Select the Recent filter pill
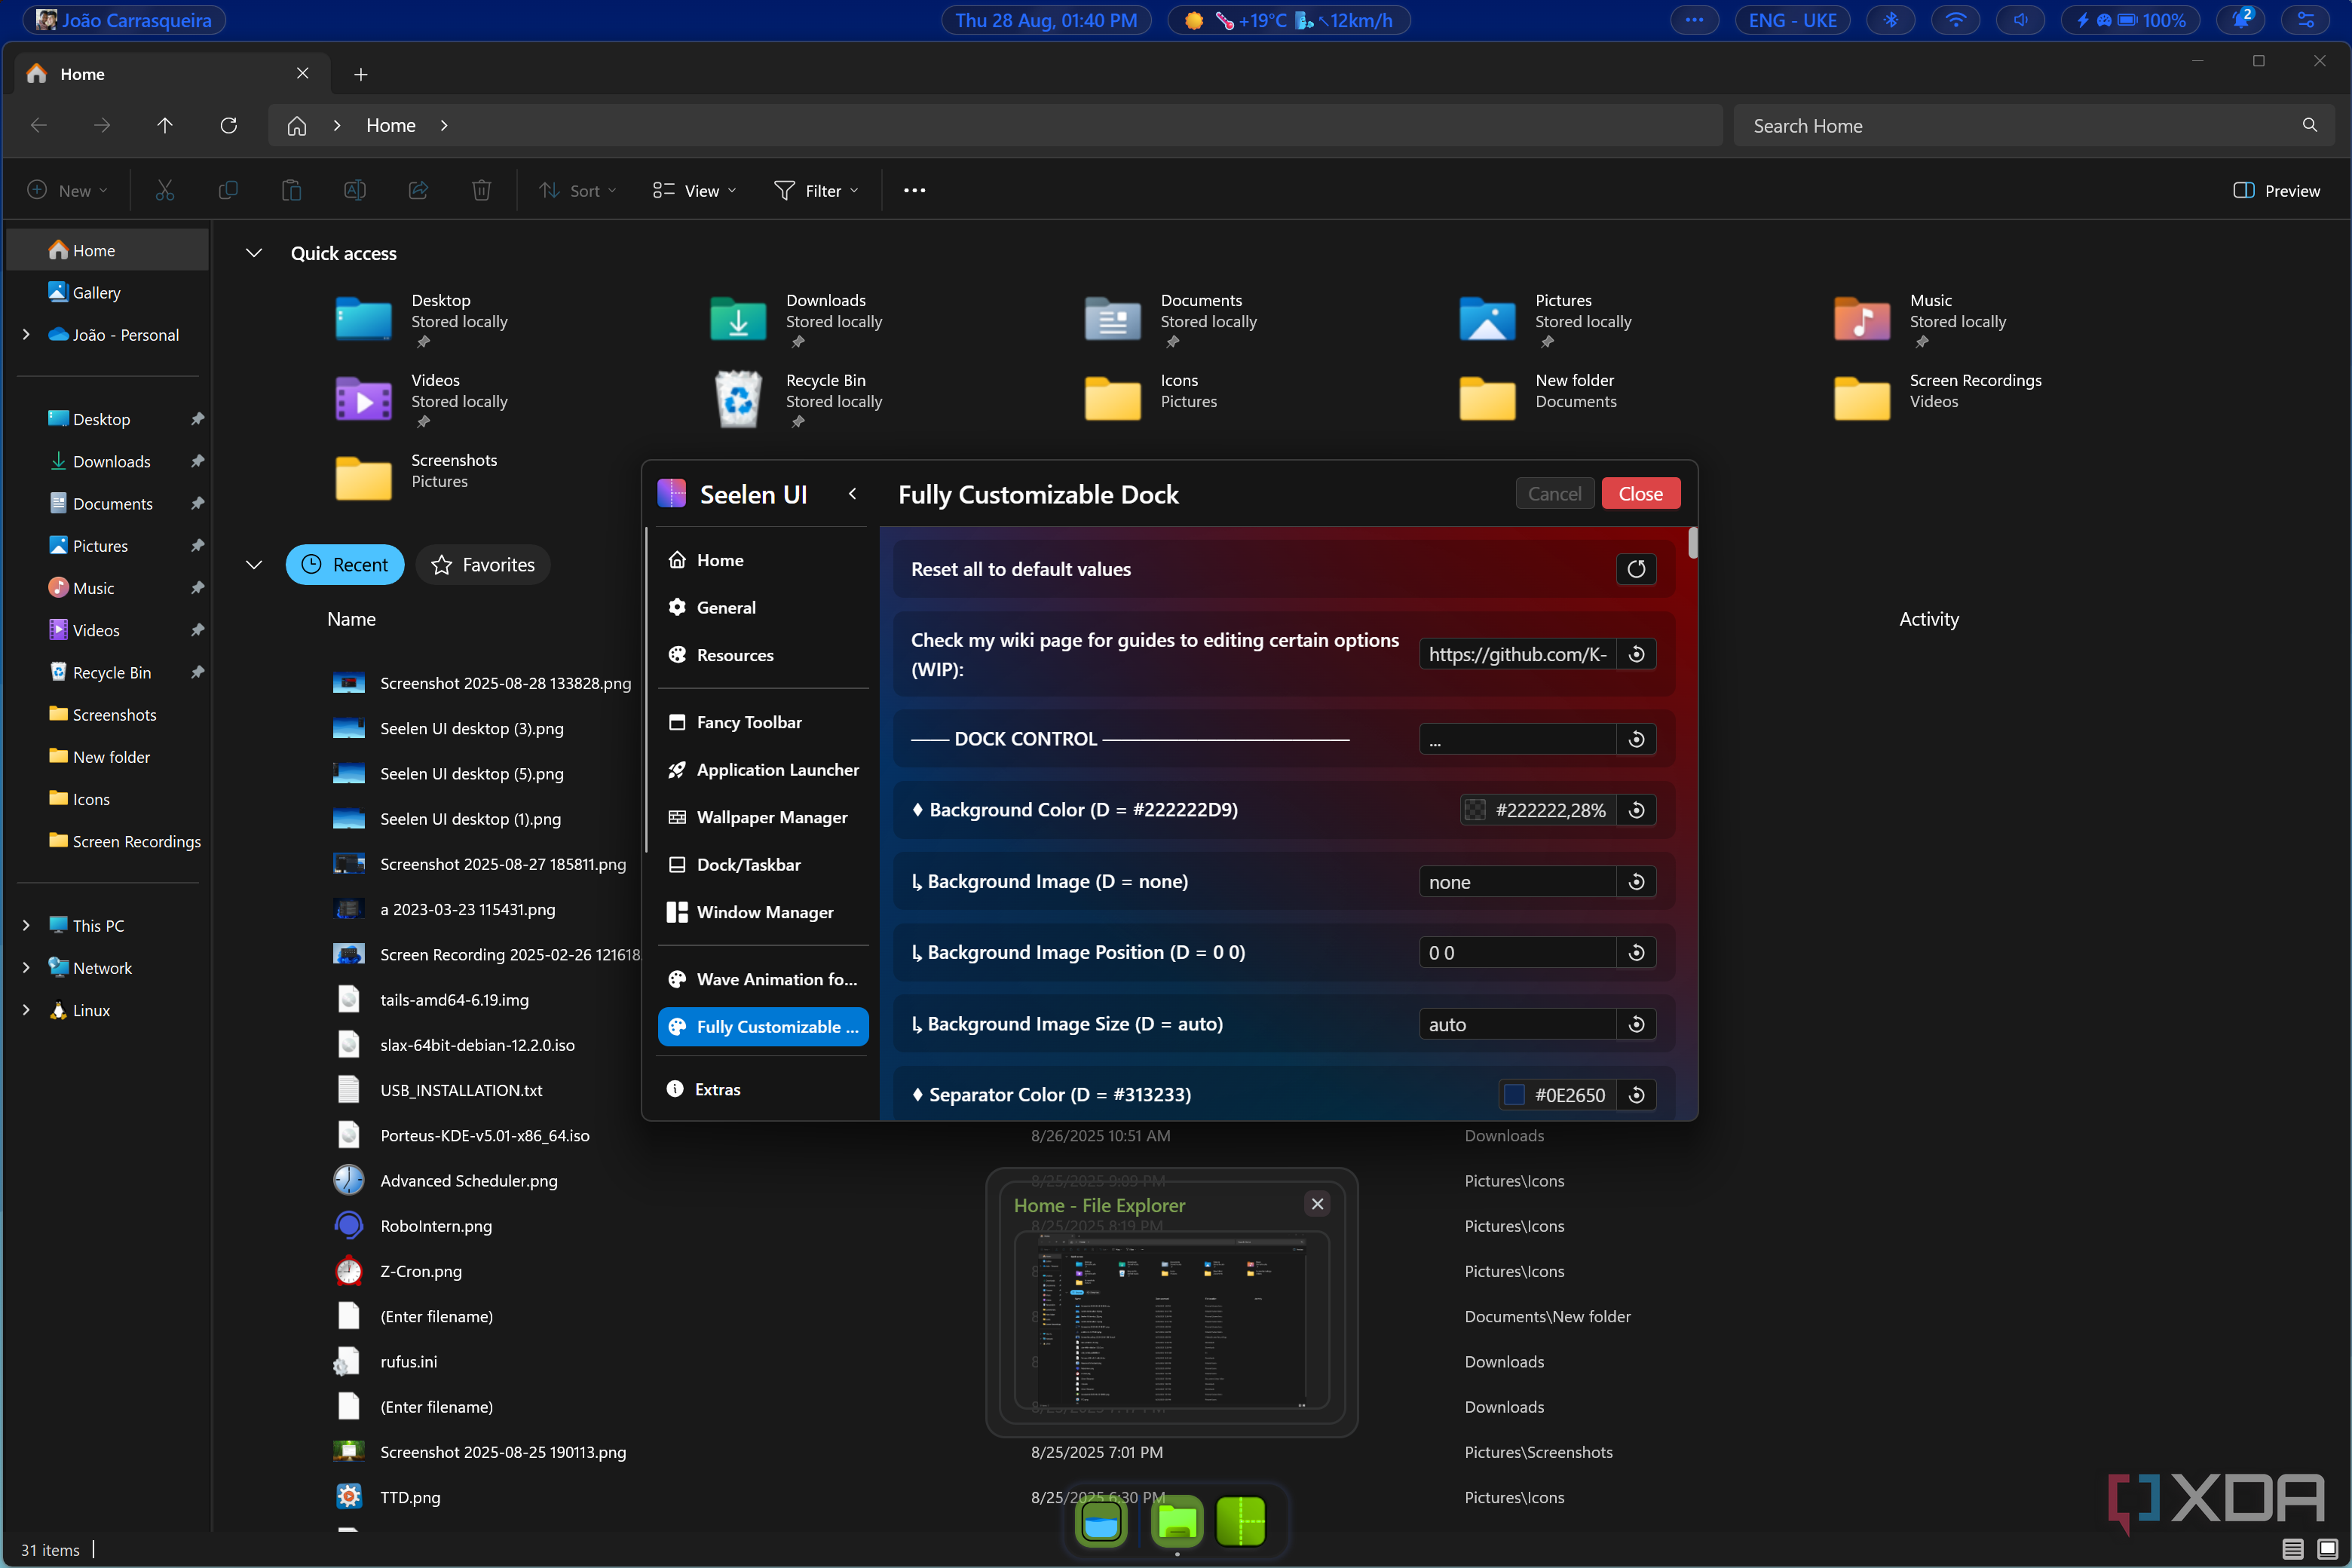This screenshot has width=2352, height=1568. 345,565
